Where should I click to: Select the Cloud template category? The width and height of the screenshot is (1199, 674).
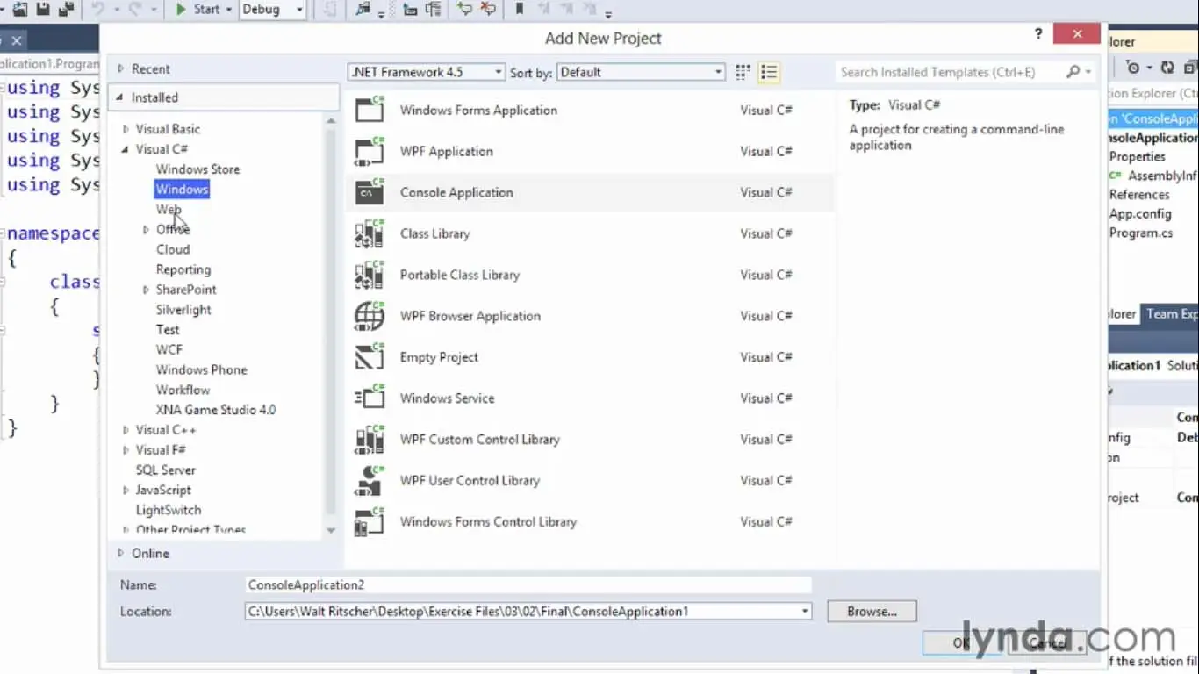tap(173, 249)
